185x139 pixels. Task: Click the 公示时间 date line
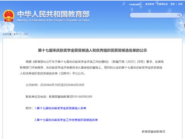click(55, 85)
